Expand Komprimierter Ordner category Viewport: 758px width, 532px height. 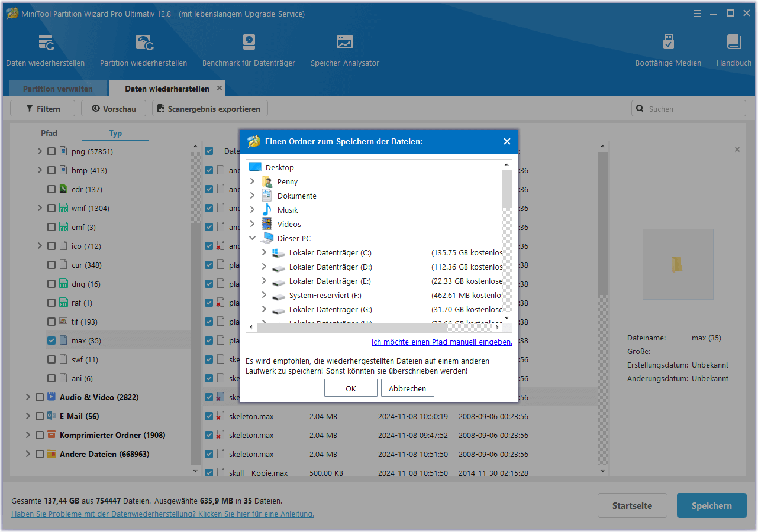pos(28,436)
